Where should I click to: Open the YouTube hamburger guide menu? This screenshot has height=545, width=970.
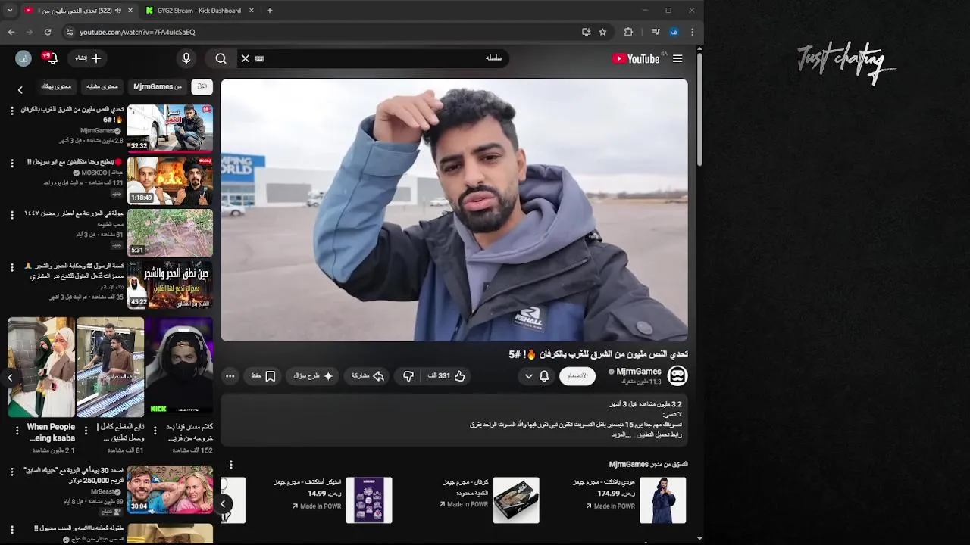677,58
